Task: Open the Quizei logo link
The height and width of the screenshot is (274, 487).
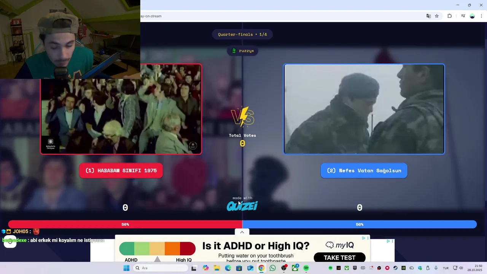Action: click(x=242, y=206)
